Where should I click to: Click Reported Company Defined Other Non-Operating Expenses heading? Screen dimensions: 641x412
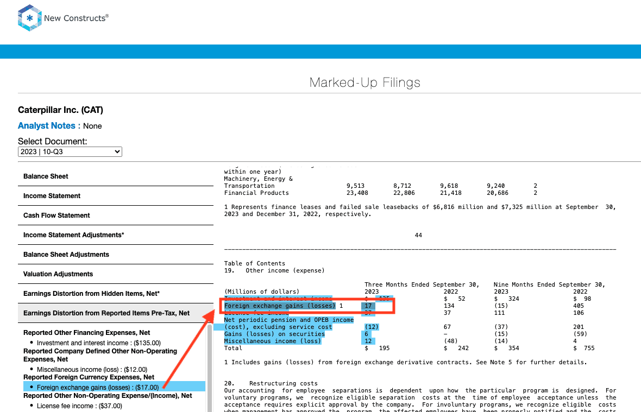100,355
